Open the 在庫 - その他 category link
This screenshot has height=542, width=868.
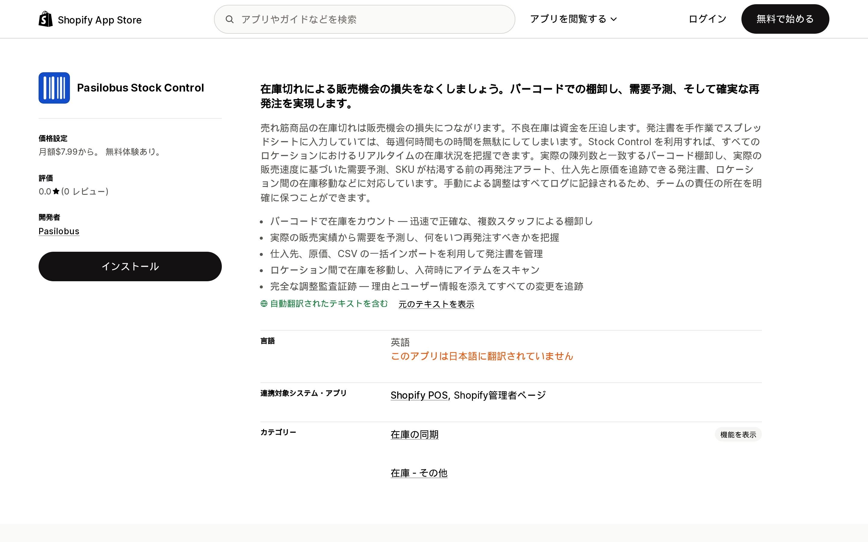[x=419, y=473]
